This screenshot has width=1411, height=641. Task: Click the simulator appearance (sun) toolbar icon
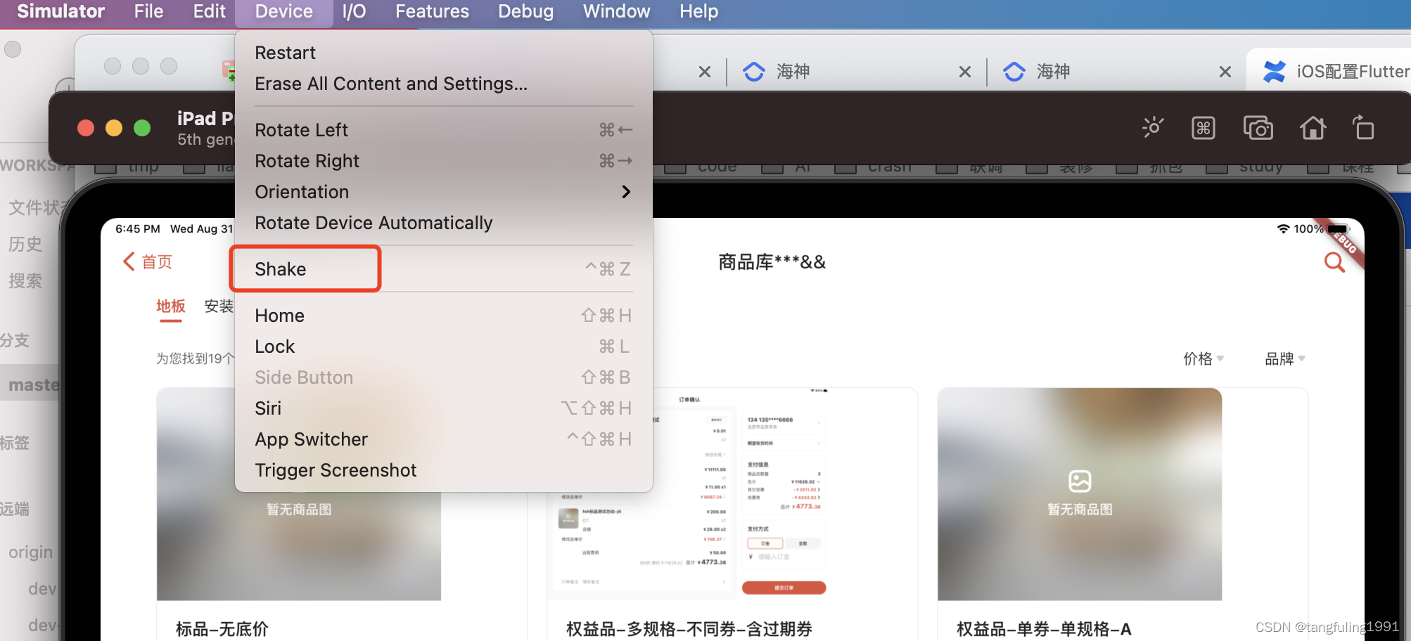[1153, 127]
